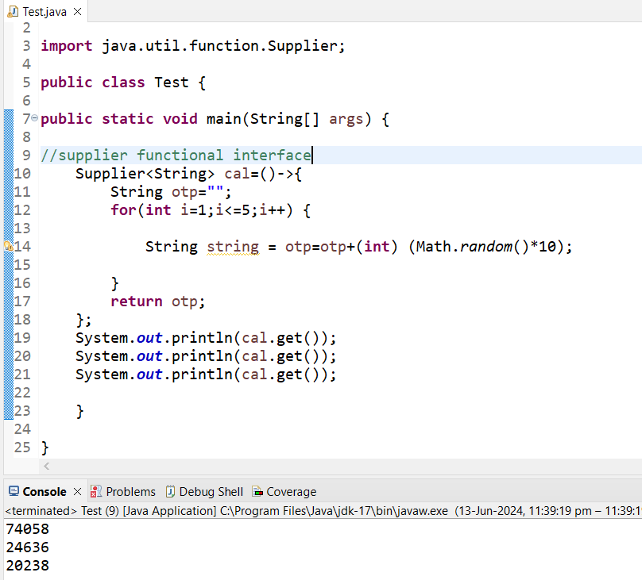Close the Console view
Viewport: 642px width, 580px height.
(76, 491)
